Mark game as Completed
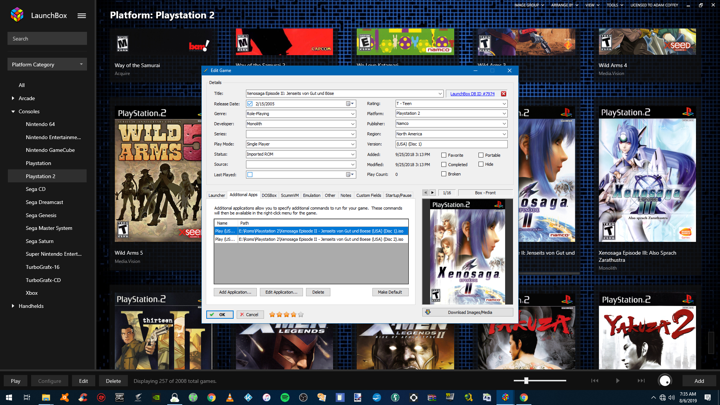The width and height of the screenshot is (720, 405). point(444,165)
